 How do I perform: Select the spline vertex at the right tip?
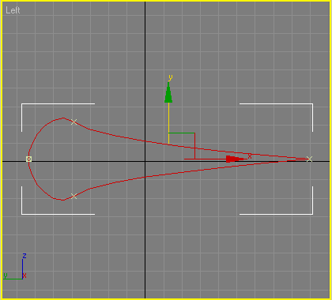pyautogui.click(x=310, y=159)
